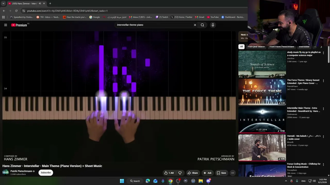The height and width of the screenshot is (185, 330).
Task: Open the Sounds of Science video thumbnail
Action: point(262,64)
